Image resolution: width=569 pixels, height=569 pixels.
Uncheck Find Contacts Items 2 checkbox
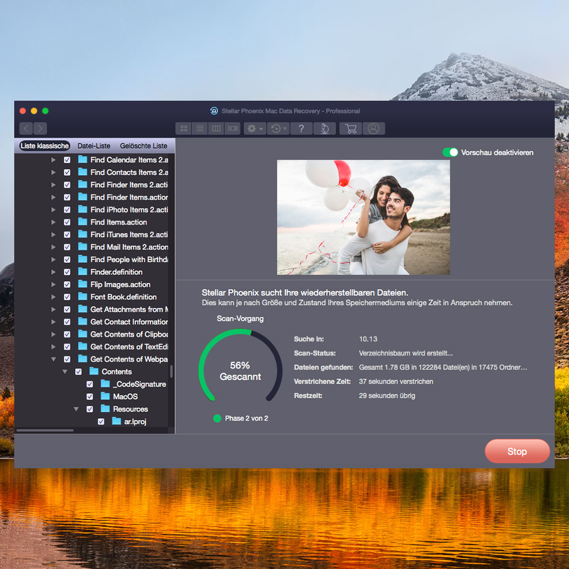[x=67, y=172]
